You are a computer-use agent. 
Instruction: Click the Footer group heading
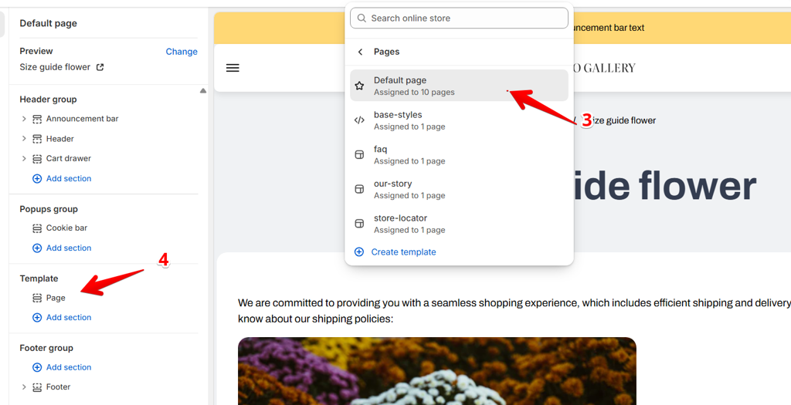point(46,348)
